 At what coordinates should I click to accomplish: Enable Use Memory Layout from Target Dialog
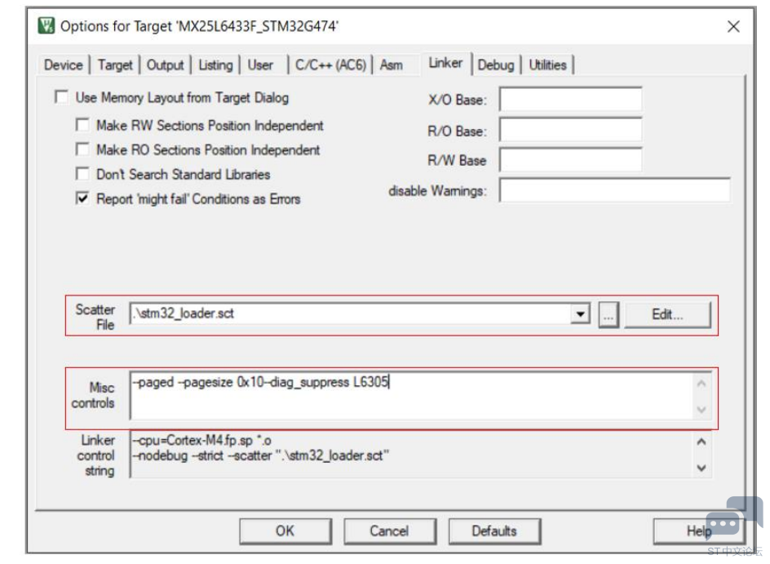click(x=61, y=97)
